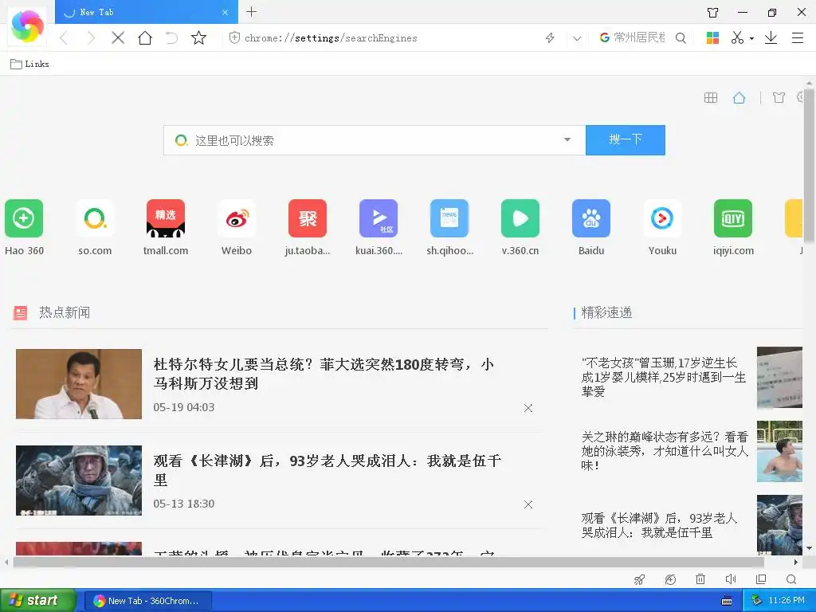Screen dimensions: 816x612
Task: Open the 杜特尔特女儿要当总统 news headline
Action: coord(324,374)
